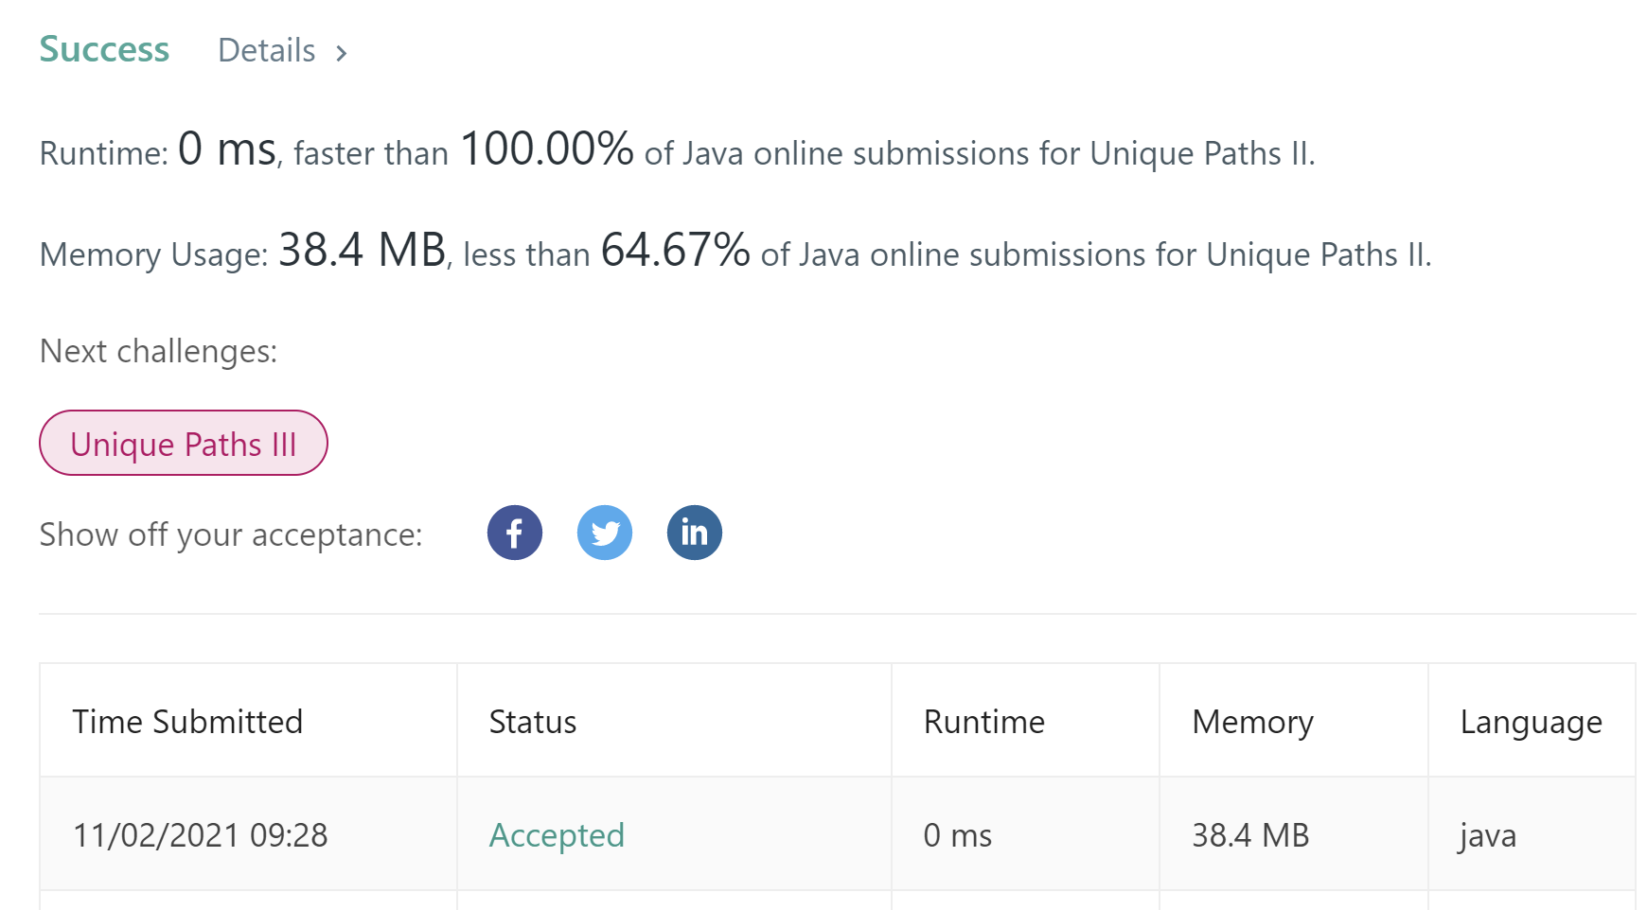The image size is (1647, 910).
Task: Click the Time Submitted column header
Action: [187, 722]
